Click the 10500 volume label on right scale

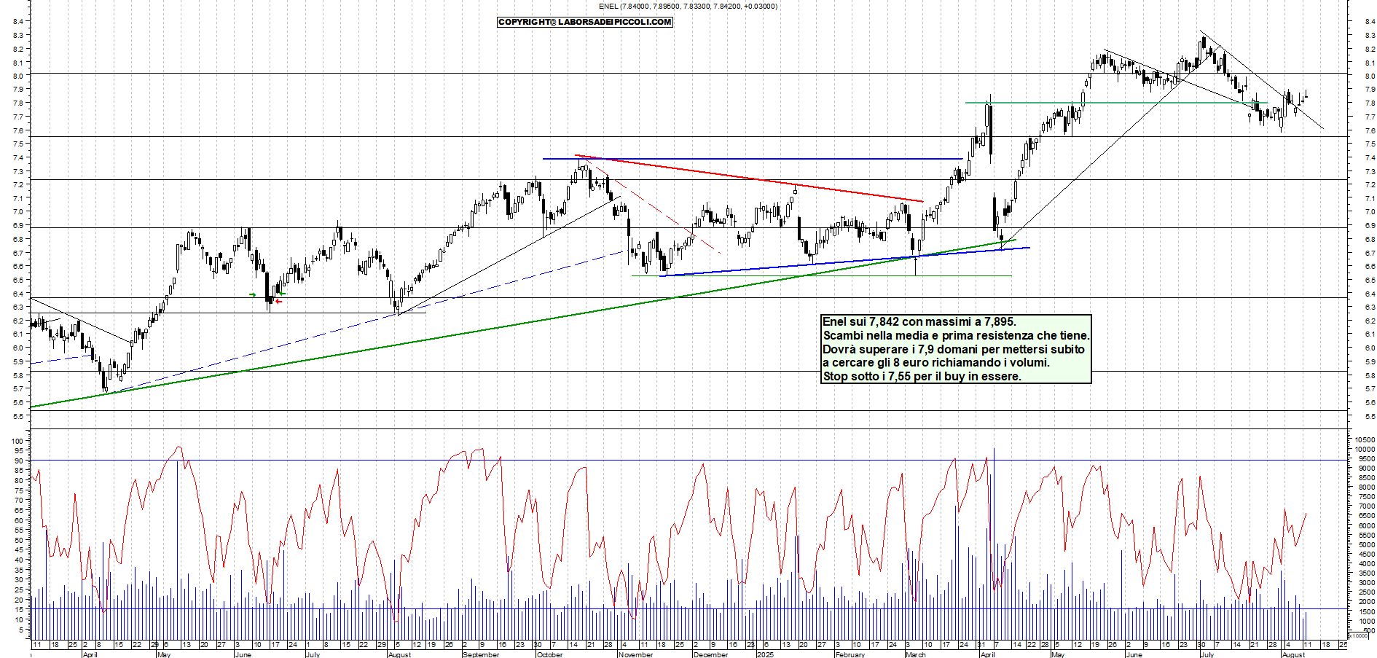pyautogui.click(x=1365, y=440)
